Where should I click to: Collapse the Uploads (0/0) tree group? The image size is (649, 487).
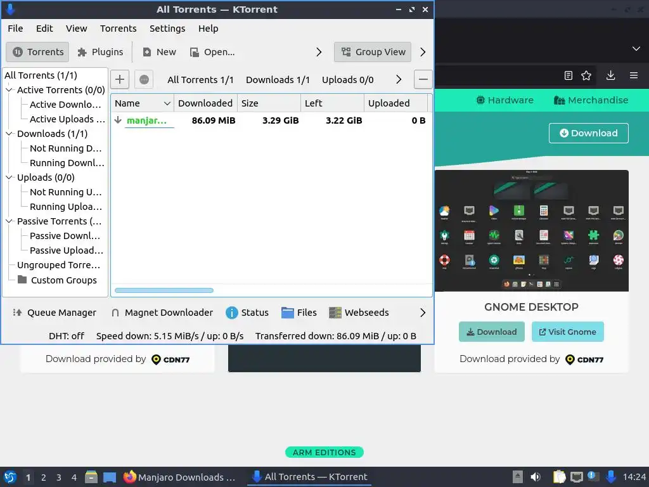[x=9, y=178]
